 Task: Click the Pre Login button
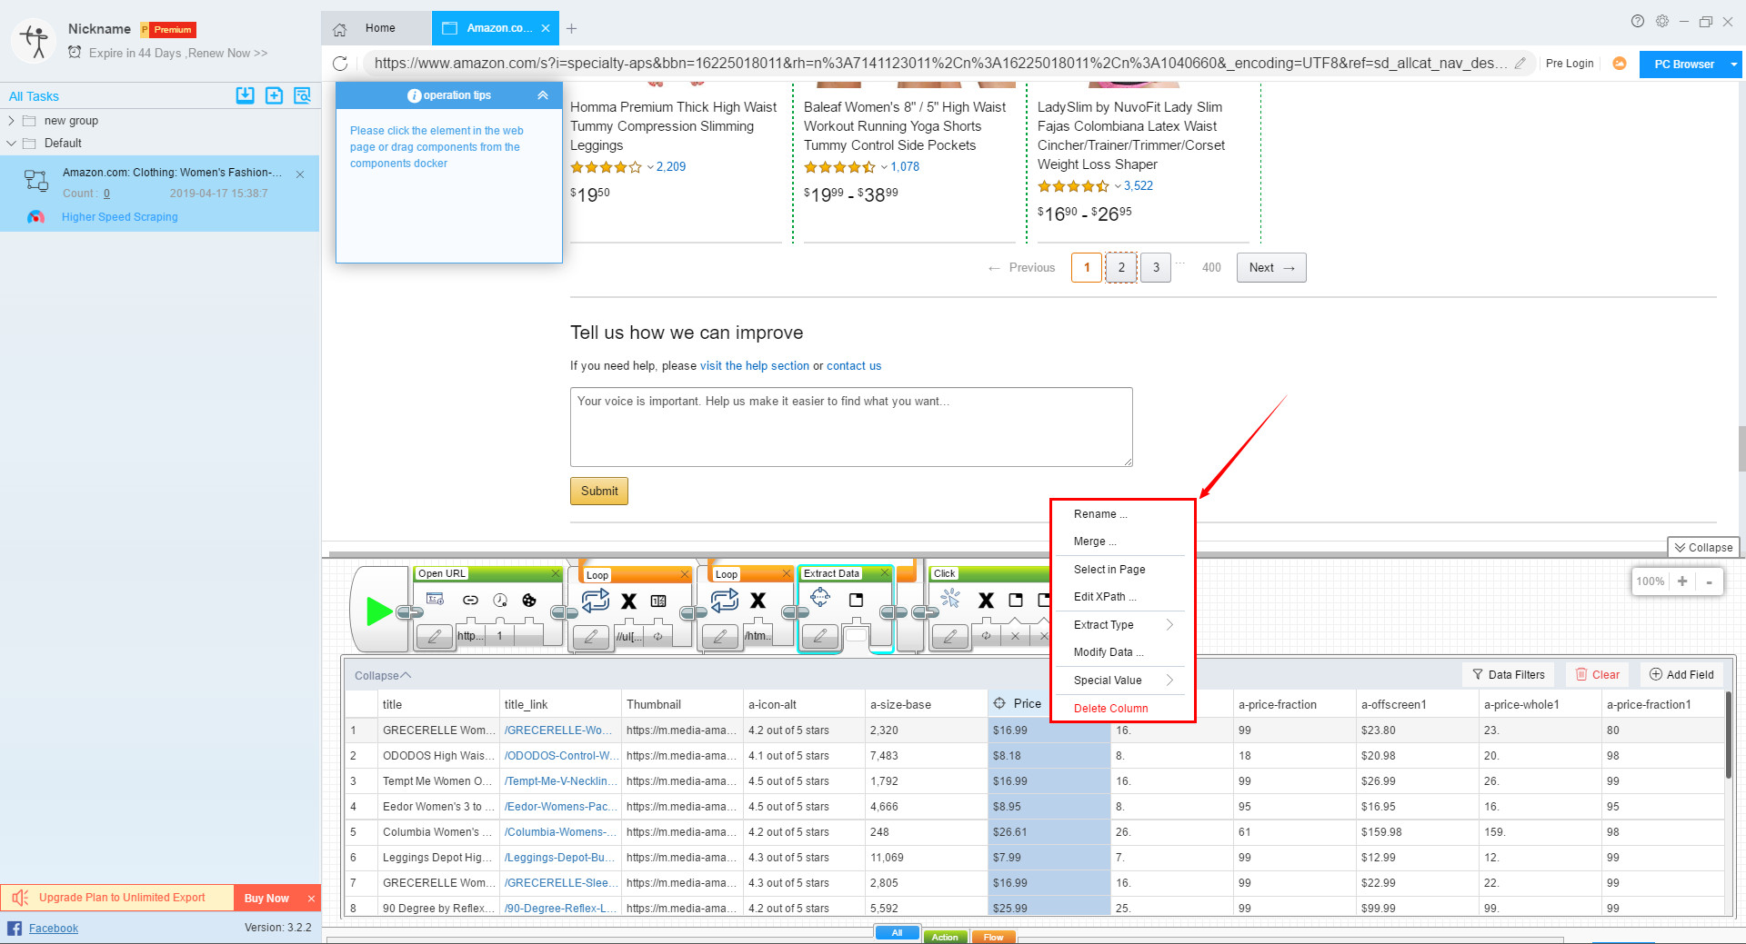pyautogui.click(x=1570, y=64)
